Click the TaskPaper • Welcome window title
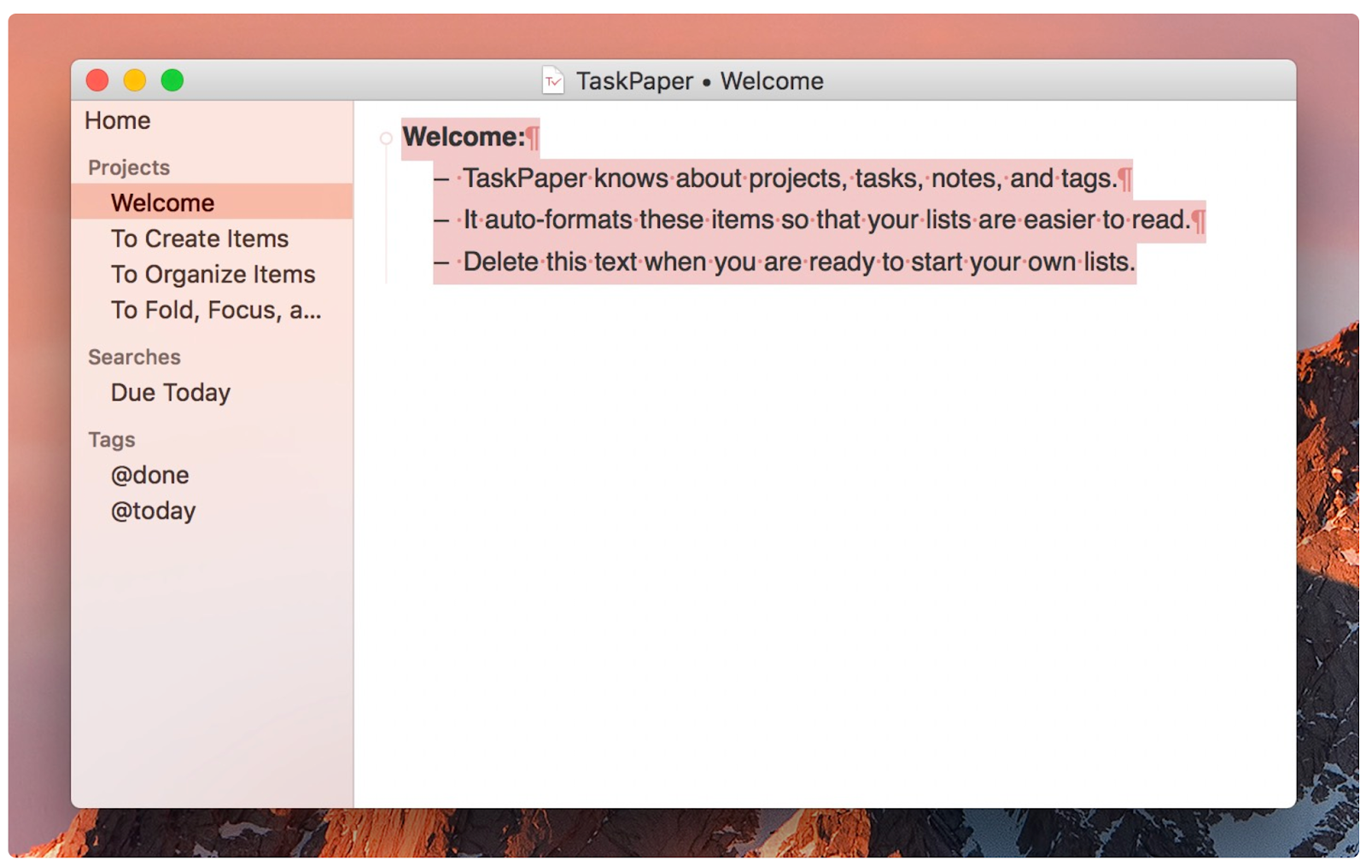Image resolution: width=1366 pixels, height=866 pixels. (700, 81)
